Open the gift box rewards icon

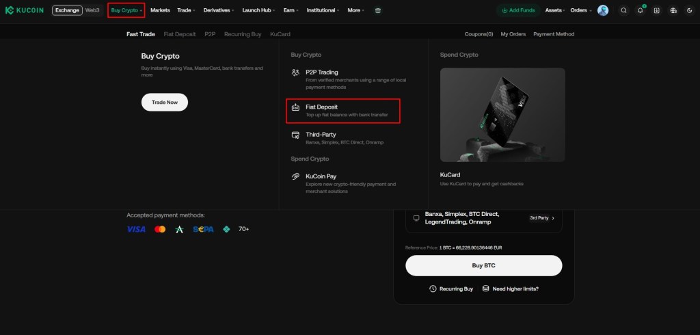coord(378,10)
